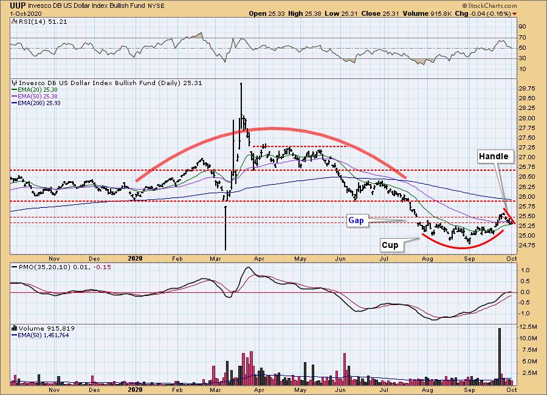The height and width of the screenshot is (395, 547).
Task: Click the green EMA(20) legend line
Action: (x=15, y=90)
